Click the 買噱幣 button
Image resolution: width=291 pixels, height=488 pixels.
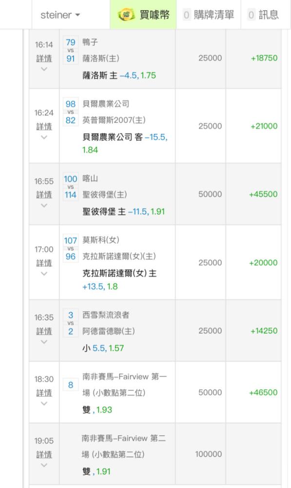[x=143, y=15]
